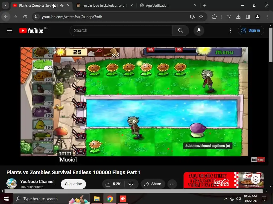Open Chrome downloads
This screenshot has height=204, width=273.
pos(238,17)
